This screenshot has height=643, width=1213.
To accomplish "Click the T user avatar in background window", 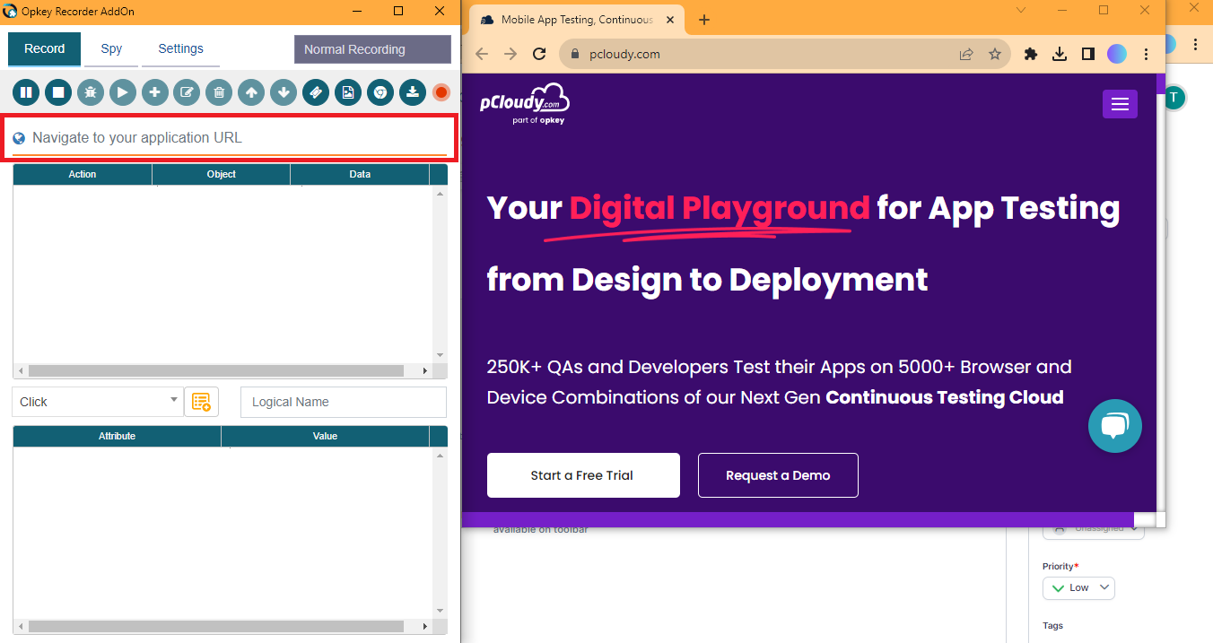I will pos(1175,98).
